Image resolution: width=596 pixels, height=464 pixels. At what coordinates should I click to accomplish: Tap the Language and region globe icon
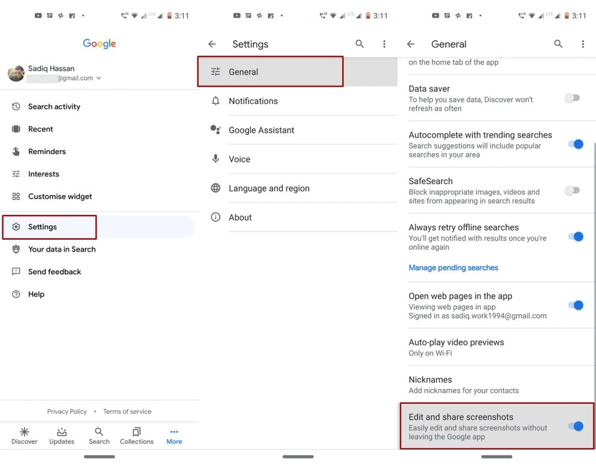[216, 188]
